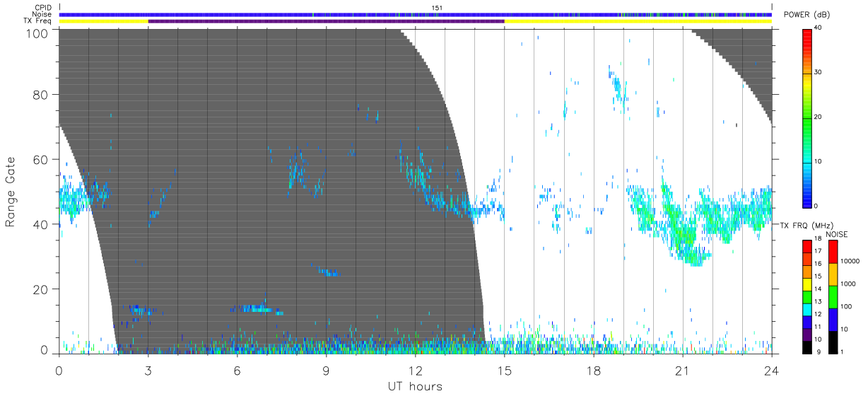Screen dimensions: 868x401
Task: Click the 18 MHz frequency legend label
Action: [x=818, y=239]
